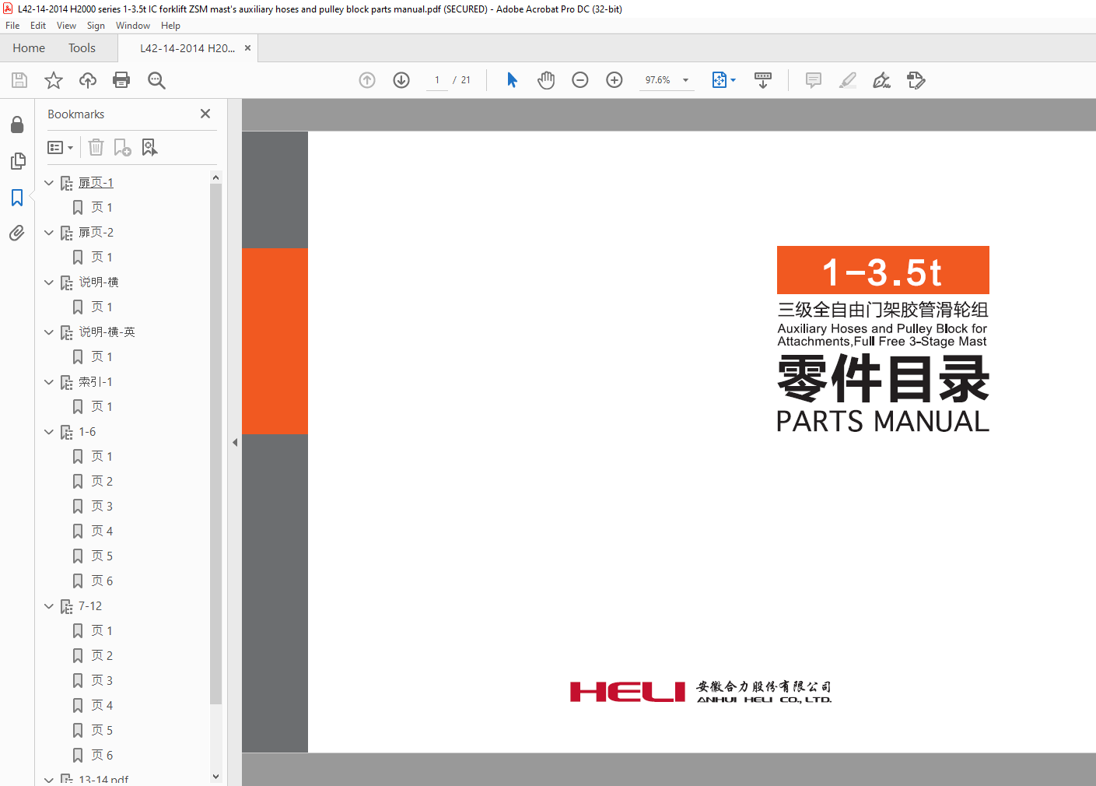Screen dimensions: 1096x786
Task: Open the Help menu
Action: [170, 26]
